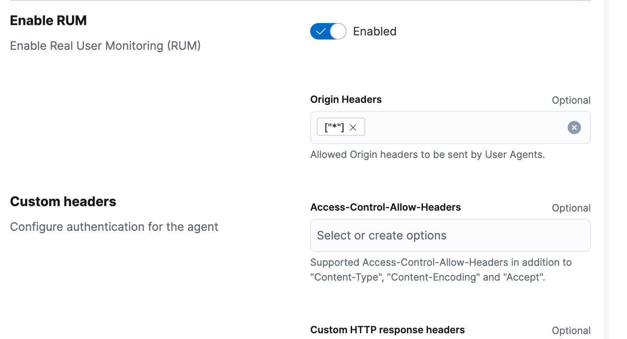This screenshot has height=339, width=627.
Task: Select the ["*"] tag in Origin Headers
Action: click(x=333, y=127)
